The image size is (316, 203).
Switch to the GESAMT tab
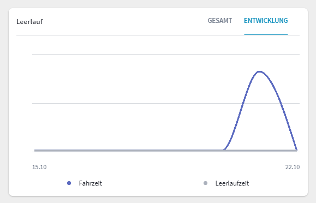[x=219, y=21]
